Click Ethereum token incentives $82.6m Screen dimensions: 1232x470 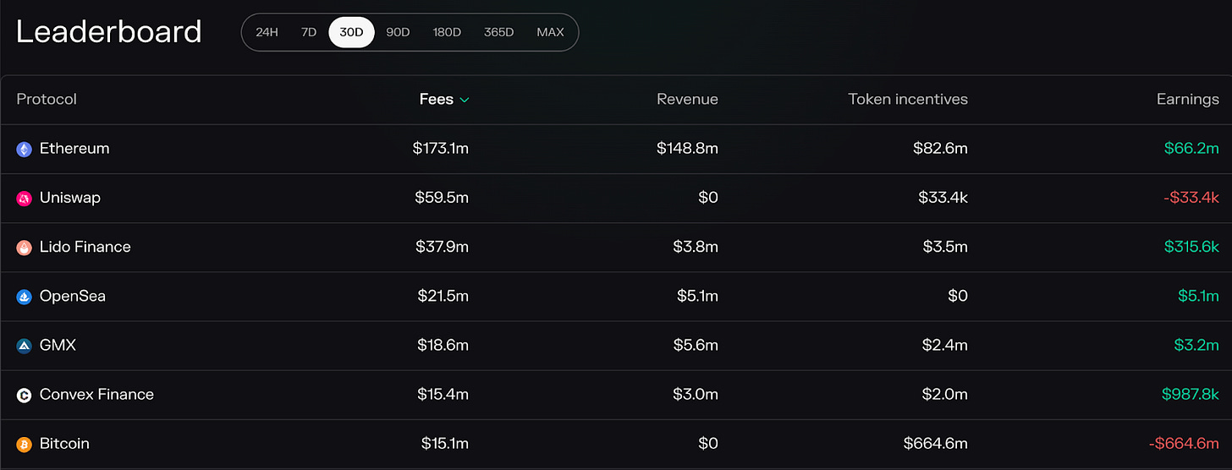[940, 148]
